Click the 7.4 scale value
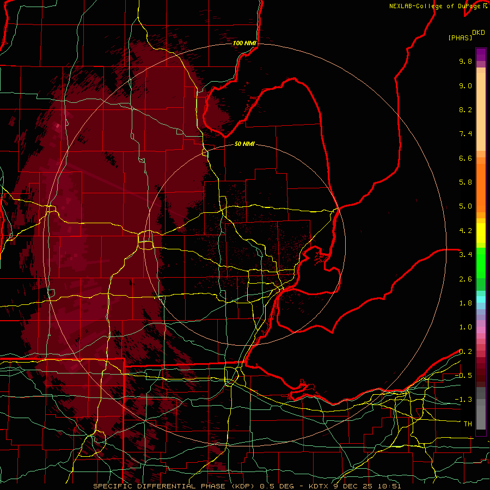490x490 pixels. (x=465, y=134)
